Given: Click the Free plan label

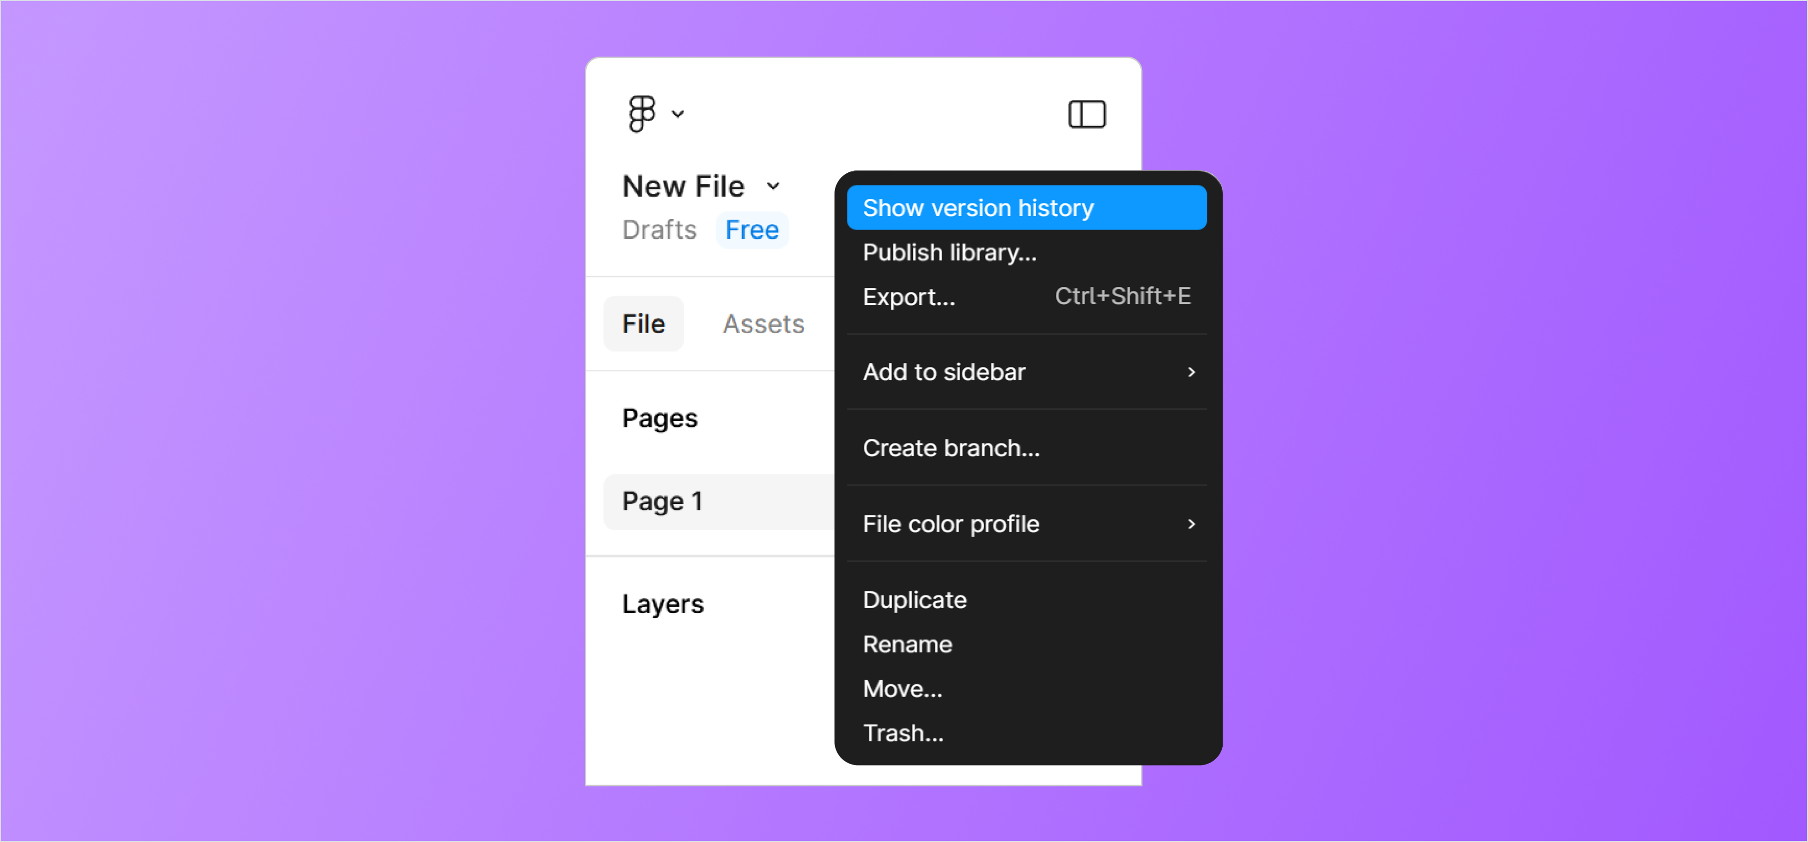Looking at the screenshot, I should pos(751,228).
